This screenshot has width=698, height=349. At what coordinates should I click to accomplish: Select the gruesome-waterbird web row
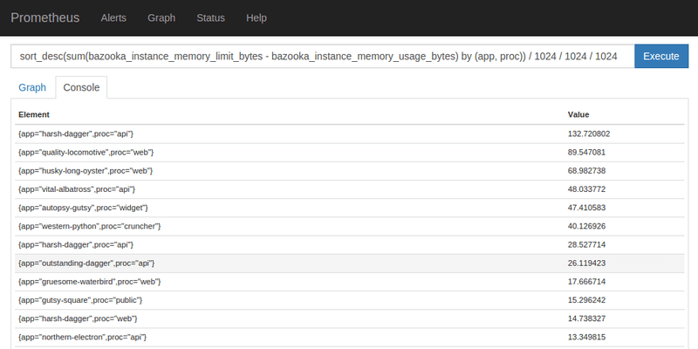[x=350, y=282]
